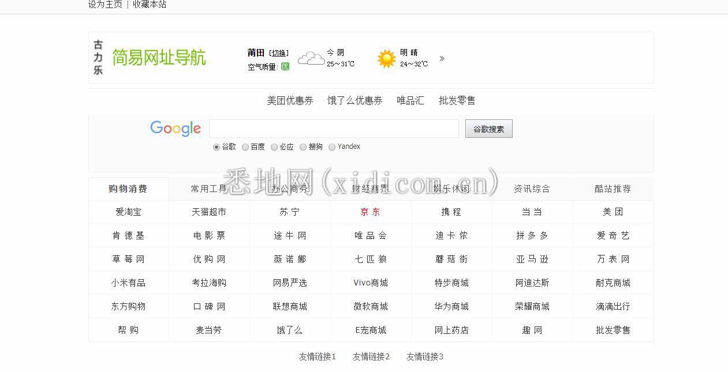Image resolution: width=728 pixels, height=372 pixels.
Task: Open the 爱奇艺 site link
Action: [x=613, y=236]
